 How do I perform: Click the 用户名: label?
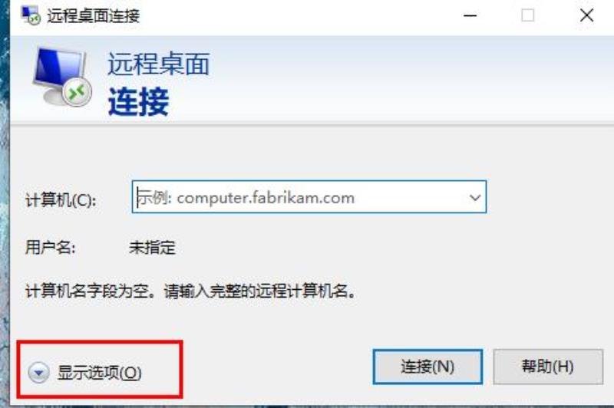(x=51, y=247)
